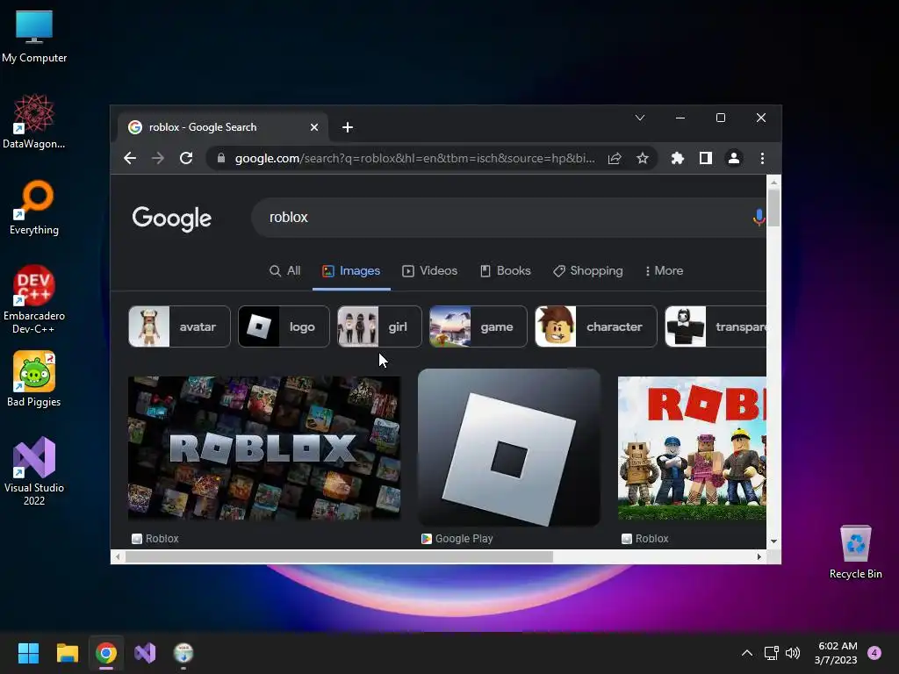The image size is (899, 674).
Task: Click the forward navigation arrow
Action: point(158,158)
